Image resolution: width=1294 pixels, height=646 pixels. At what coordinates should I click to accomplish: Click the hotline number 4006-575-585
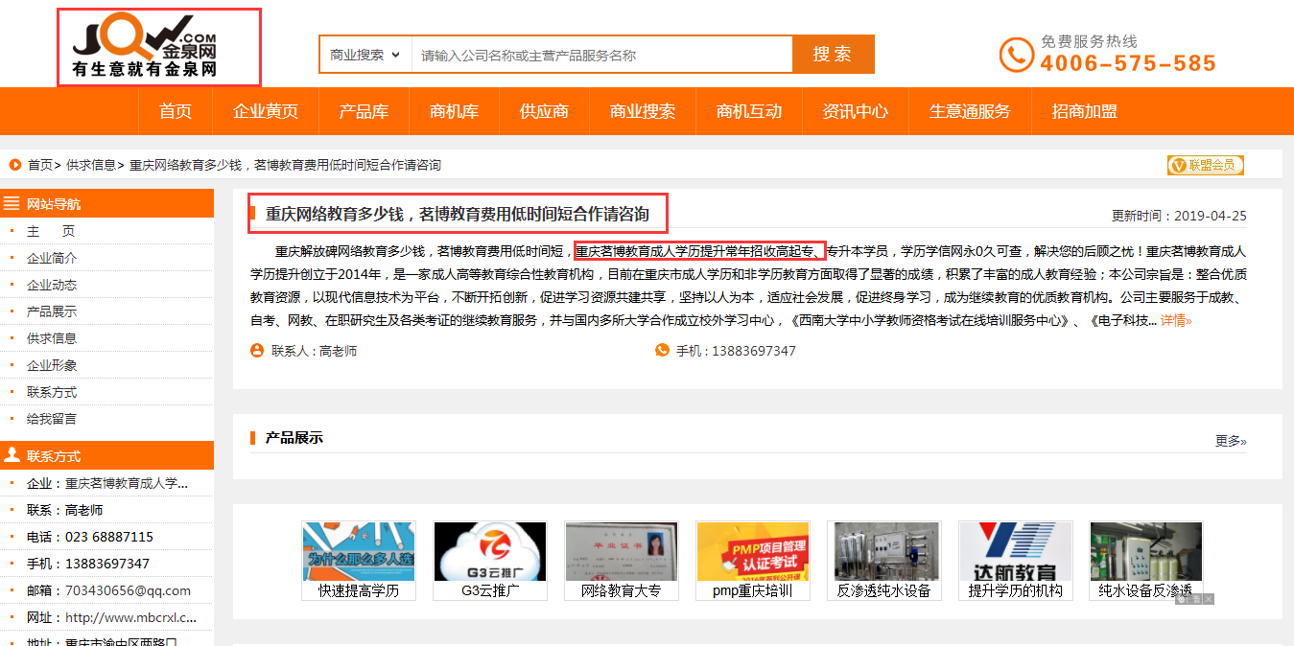point(1128,63)
